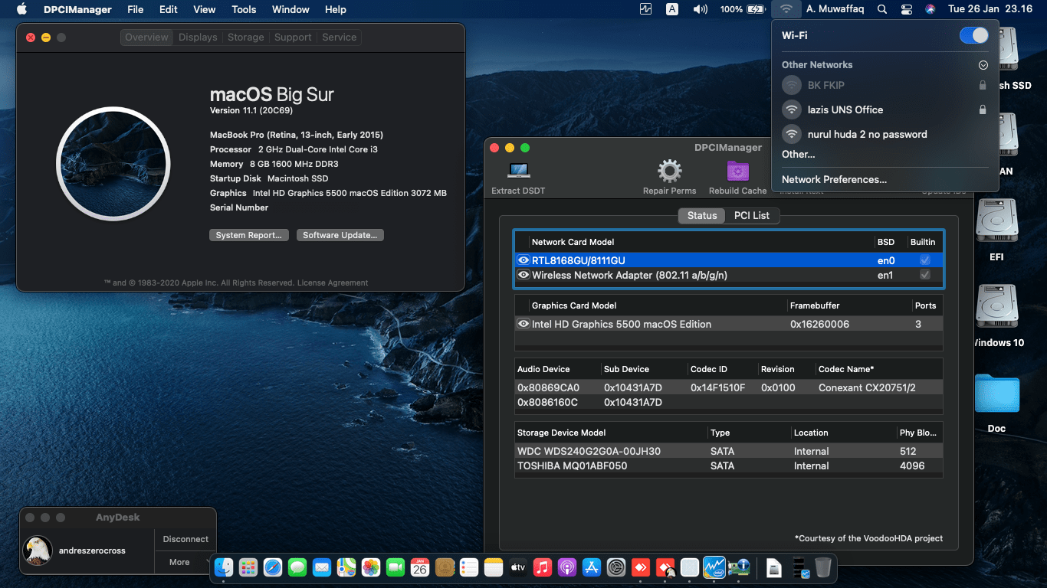This screenshot has width=1047, height=588.
Task: Launch FaceTime from the dock
Action: [x=395, y=567]
